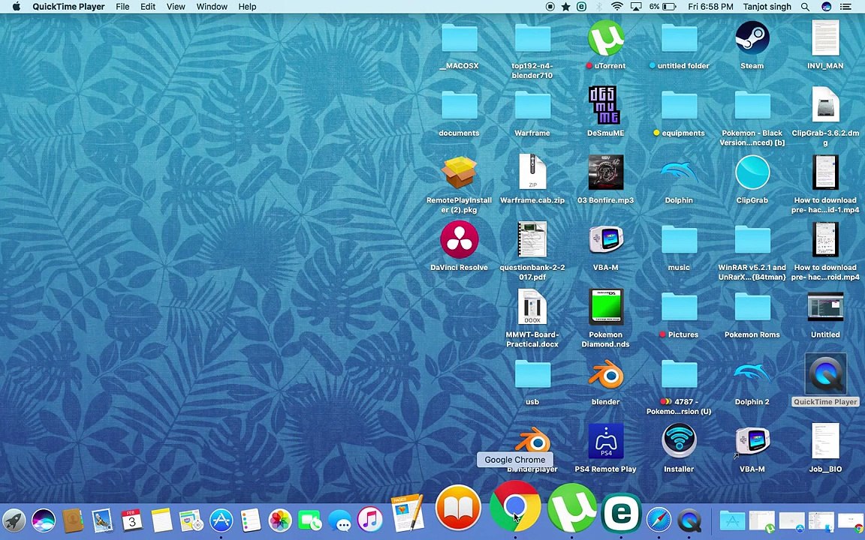Open Notification Center from menu bar

click(x=845, y=7)
